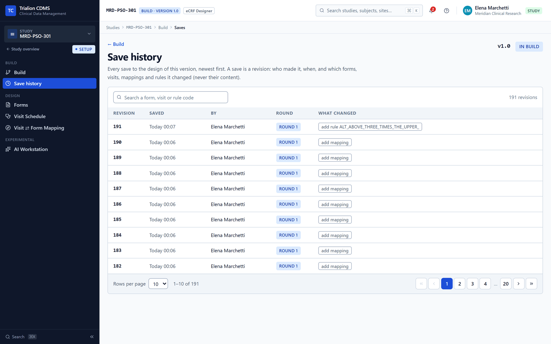Image resolution: width=551 pixels, height=344 pixels.
Task: Click the TC Trialion logo
Action: (11, 11)
